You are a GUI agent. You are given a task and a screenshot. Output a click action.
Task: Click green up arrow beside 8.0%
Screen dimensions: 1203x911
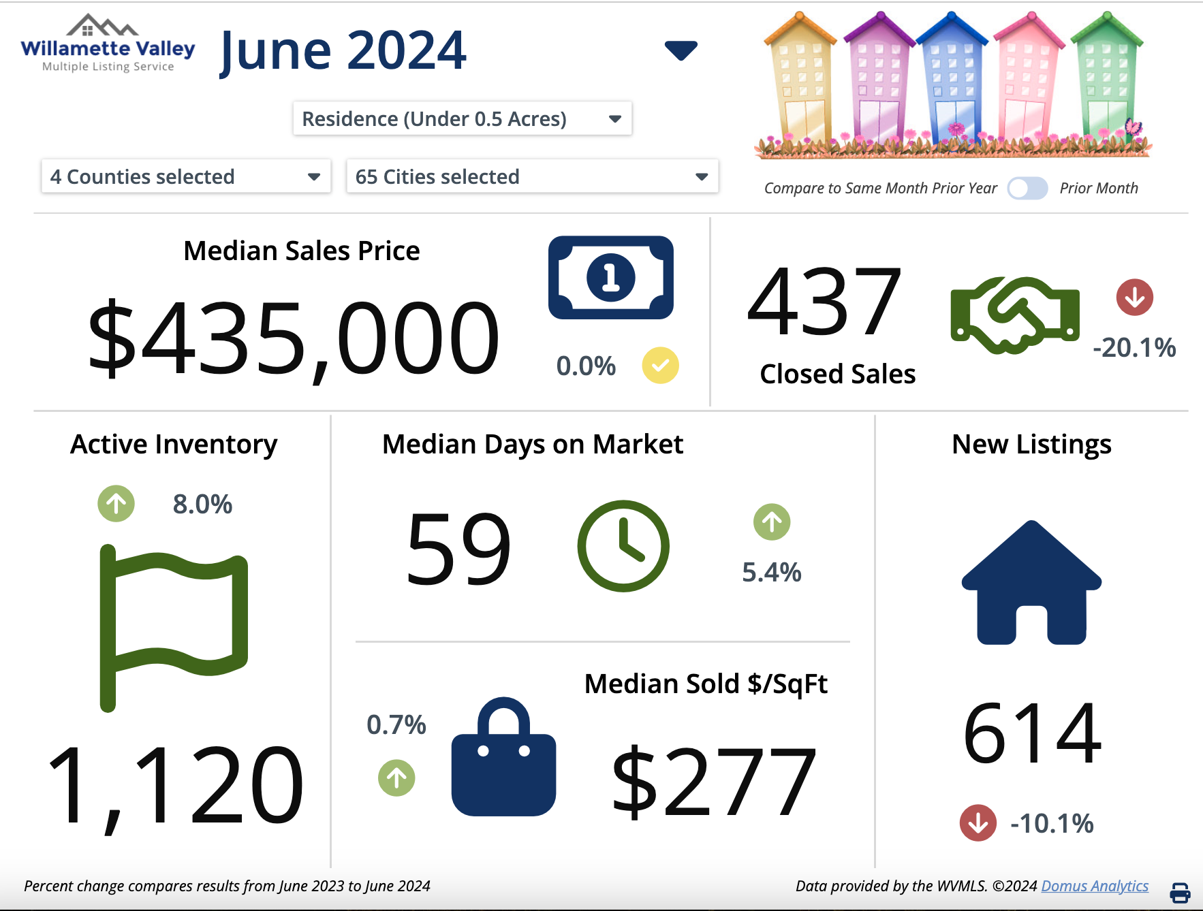pyautogui.click(x=116, y=504)
